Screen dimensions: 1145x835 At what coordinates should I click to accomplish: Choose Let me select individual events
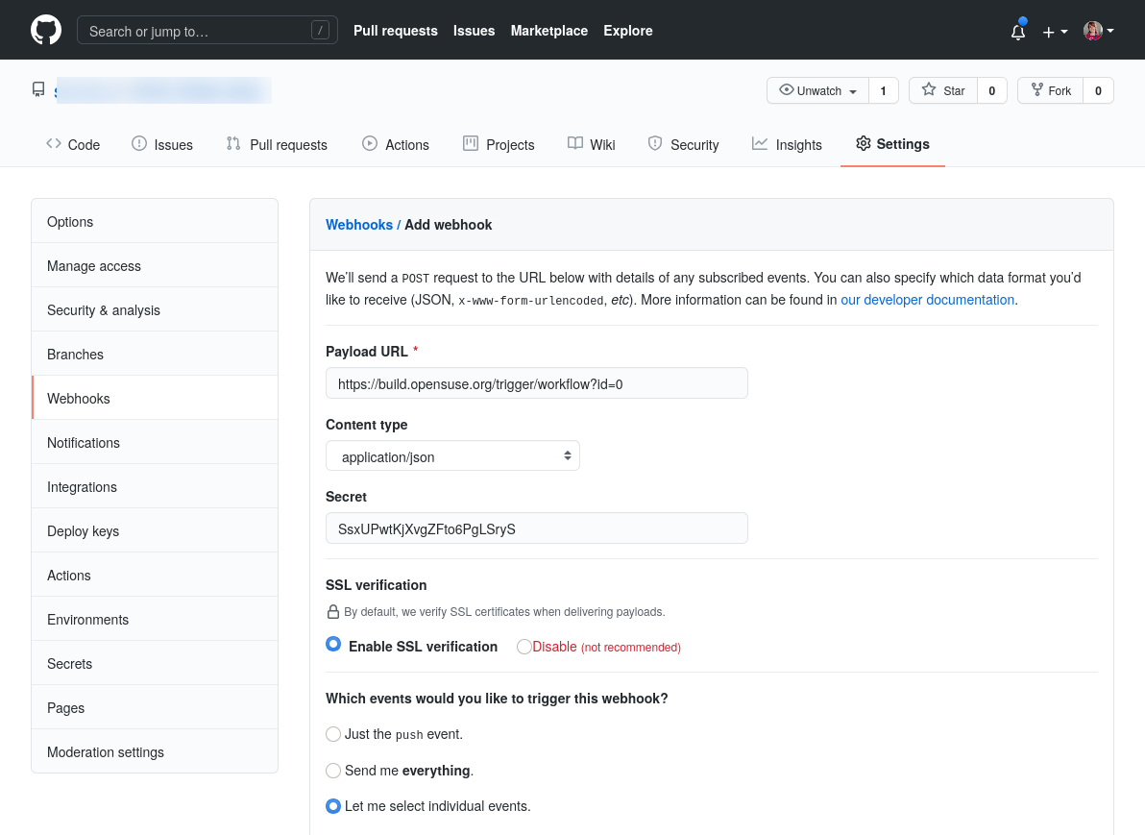coord(333,806)
